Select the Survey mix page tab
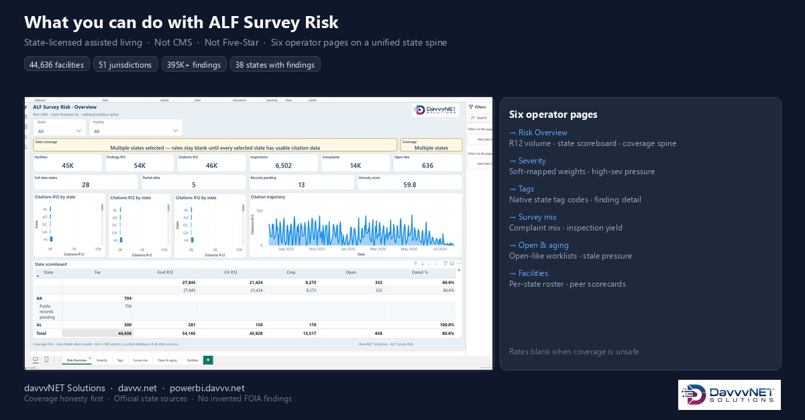Screen dimensions: 805x420 pyautogui.click(x=140, y=360)
